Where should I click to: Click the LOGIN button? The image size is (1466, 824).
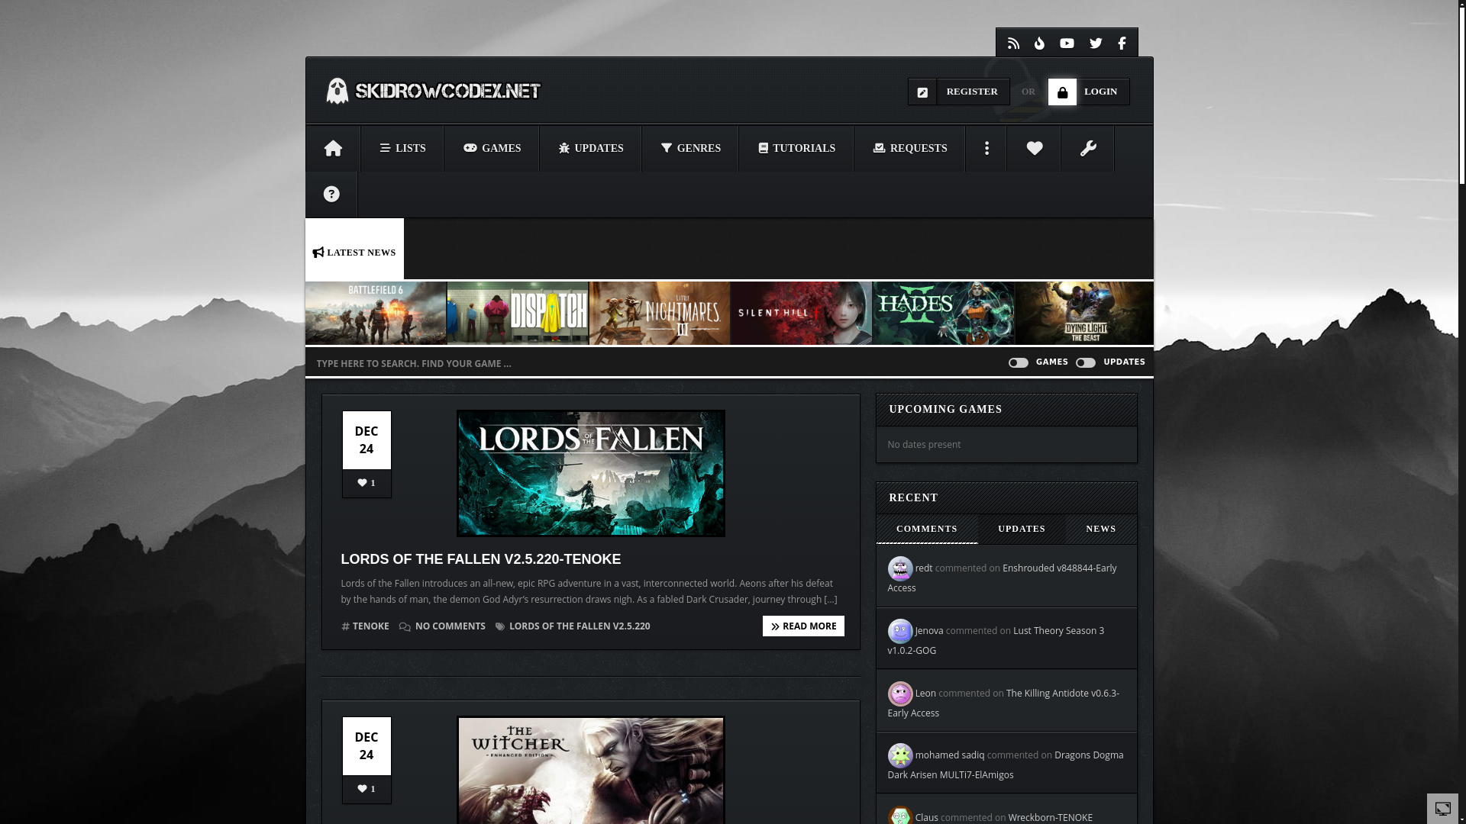(1089, 92)
